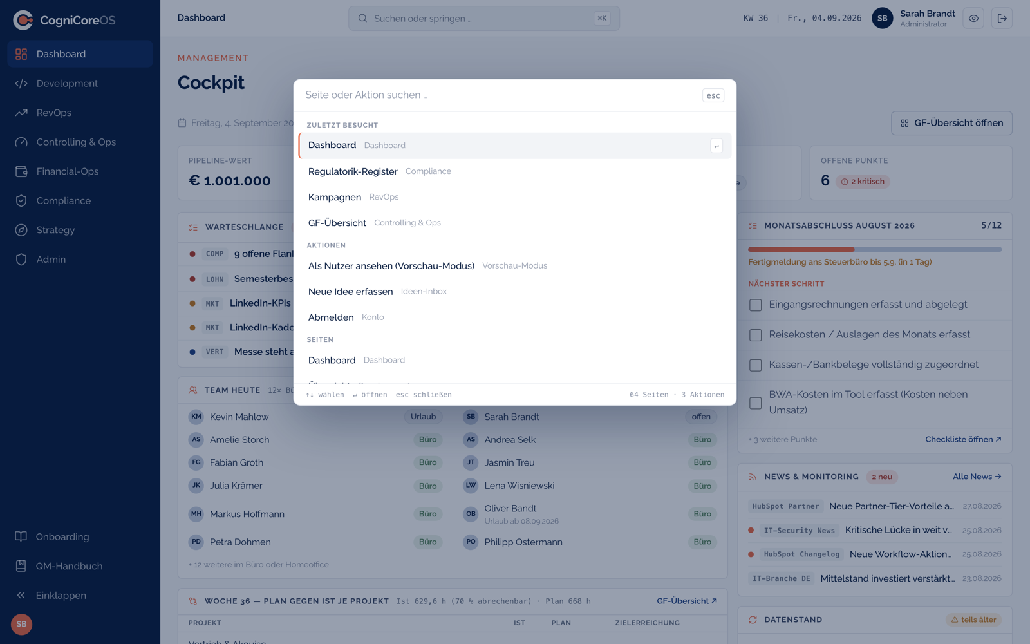1030x644 pixels.
Task: Toggle preview mode eye icon in header
Action: tap(973, 19)
